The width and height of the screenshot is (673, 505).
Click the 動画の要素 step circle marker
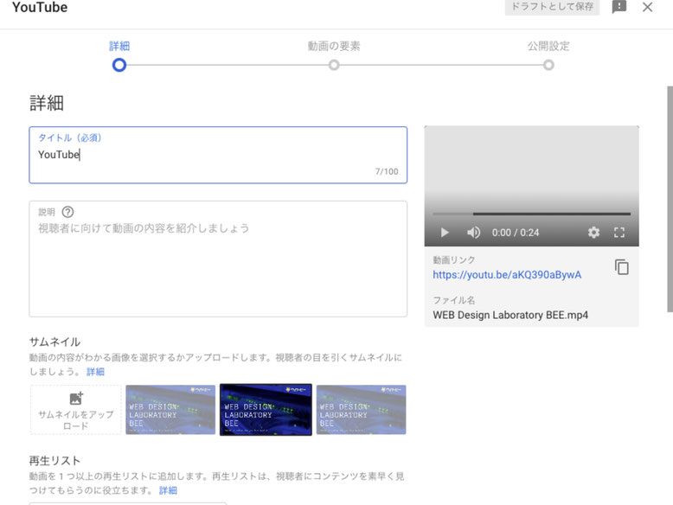[334, 65]
